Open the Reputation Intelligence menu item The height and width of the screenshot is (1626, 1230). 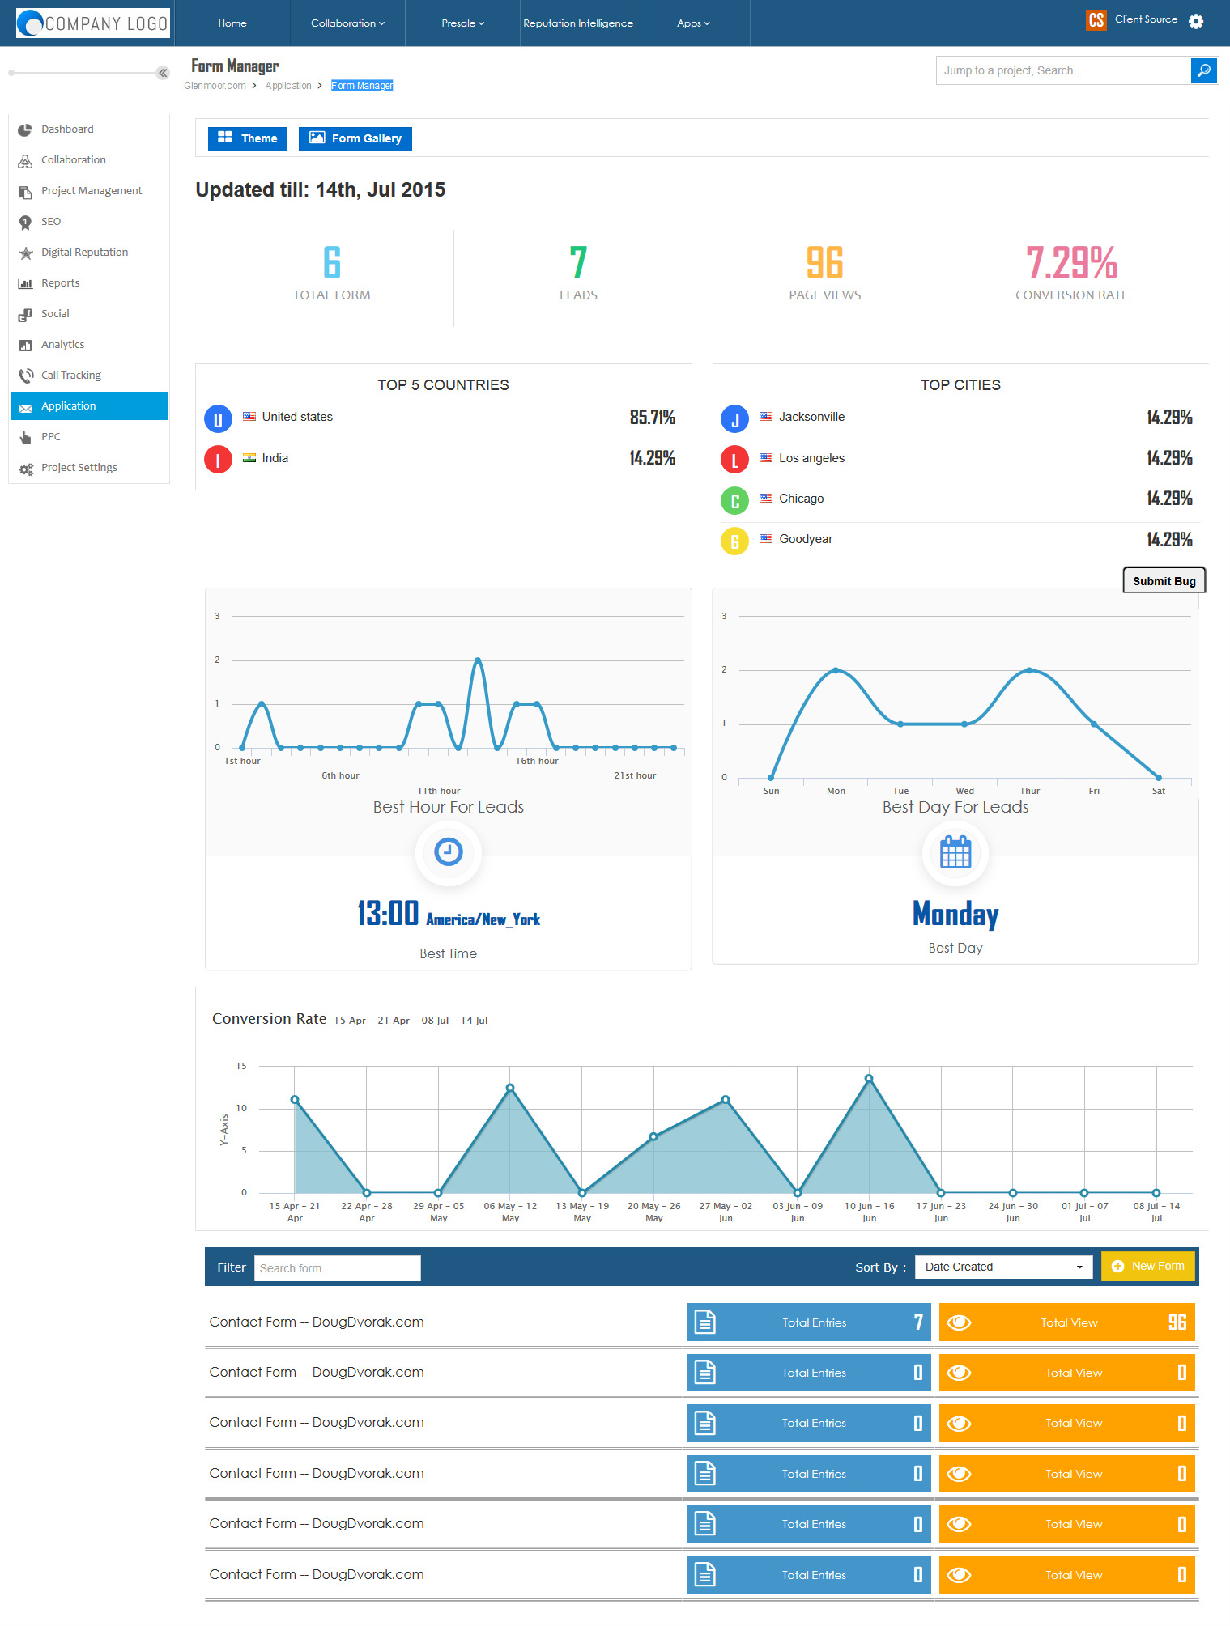578,23
